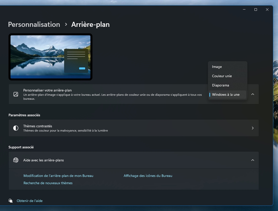Click the Arrière-plan page title
This screenshot has height=211, width=278.
pos(90,25)
